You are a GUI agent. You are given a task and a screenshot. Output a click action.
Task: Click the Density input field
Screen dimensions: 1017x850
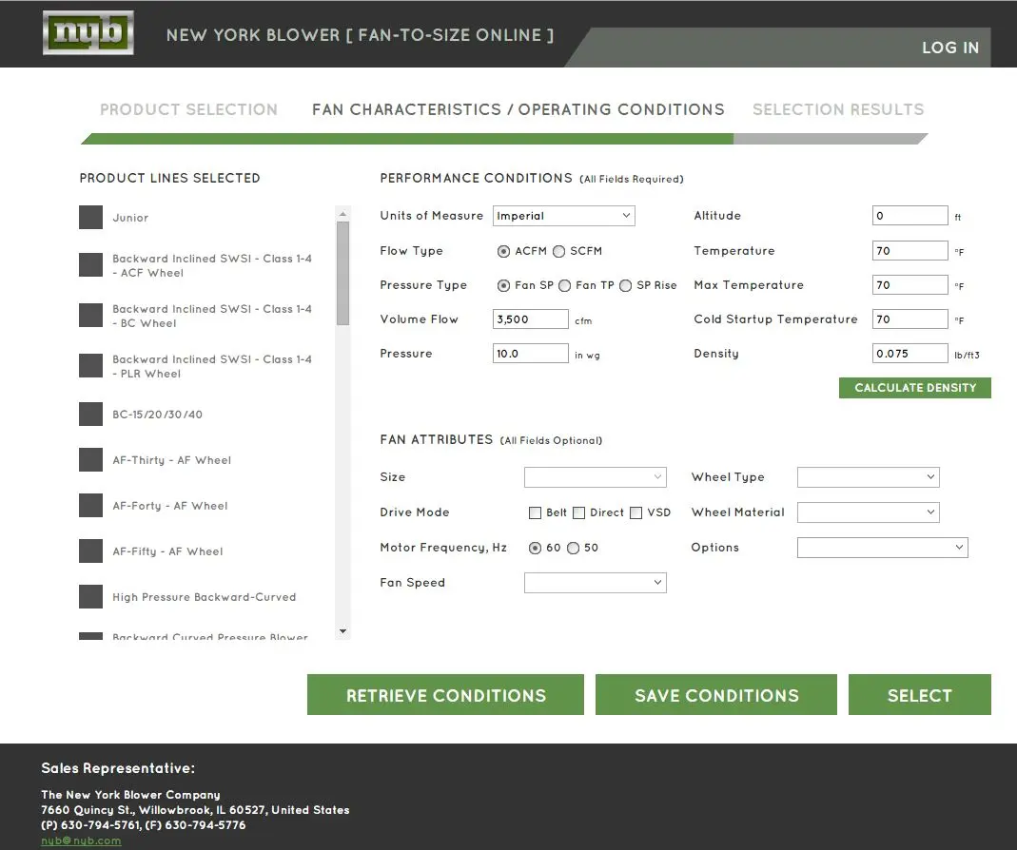[910, 354]
